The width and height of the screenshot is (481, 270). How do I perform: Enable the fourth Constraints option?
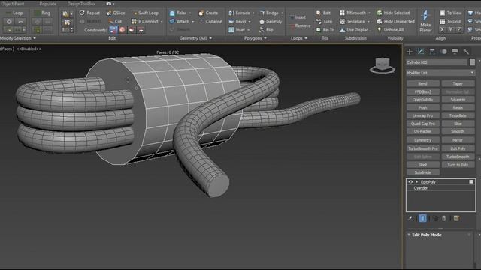tap(141, 30)
